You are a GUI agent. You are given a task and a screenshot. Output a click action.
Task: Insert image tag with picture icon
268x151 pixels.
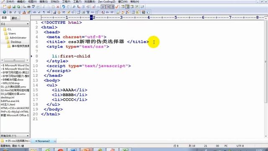54,12
